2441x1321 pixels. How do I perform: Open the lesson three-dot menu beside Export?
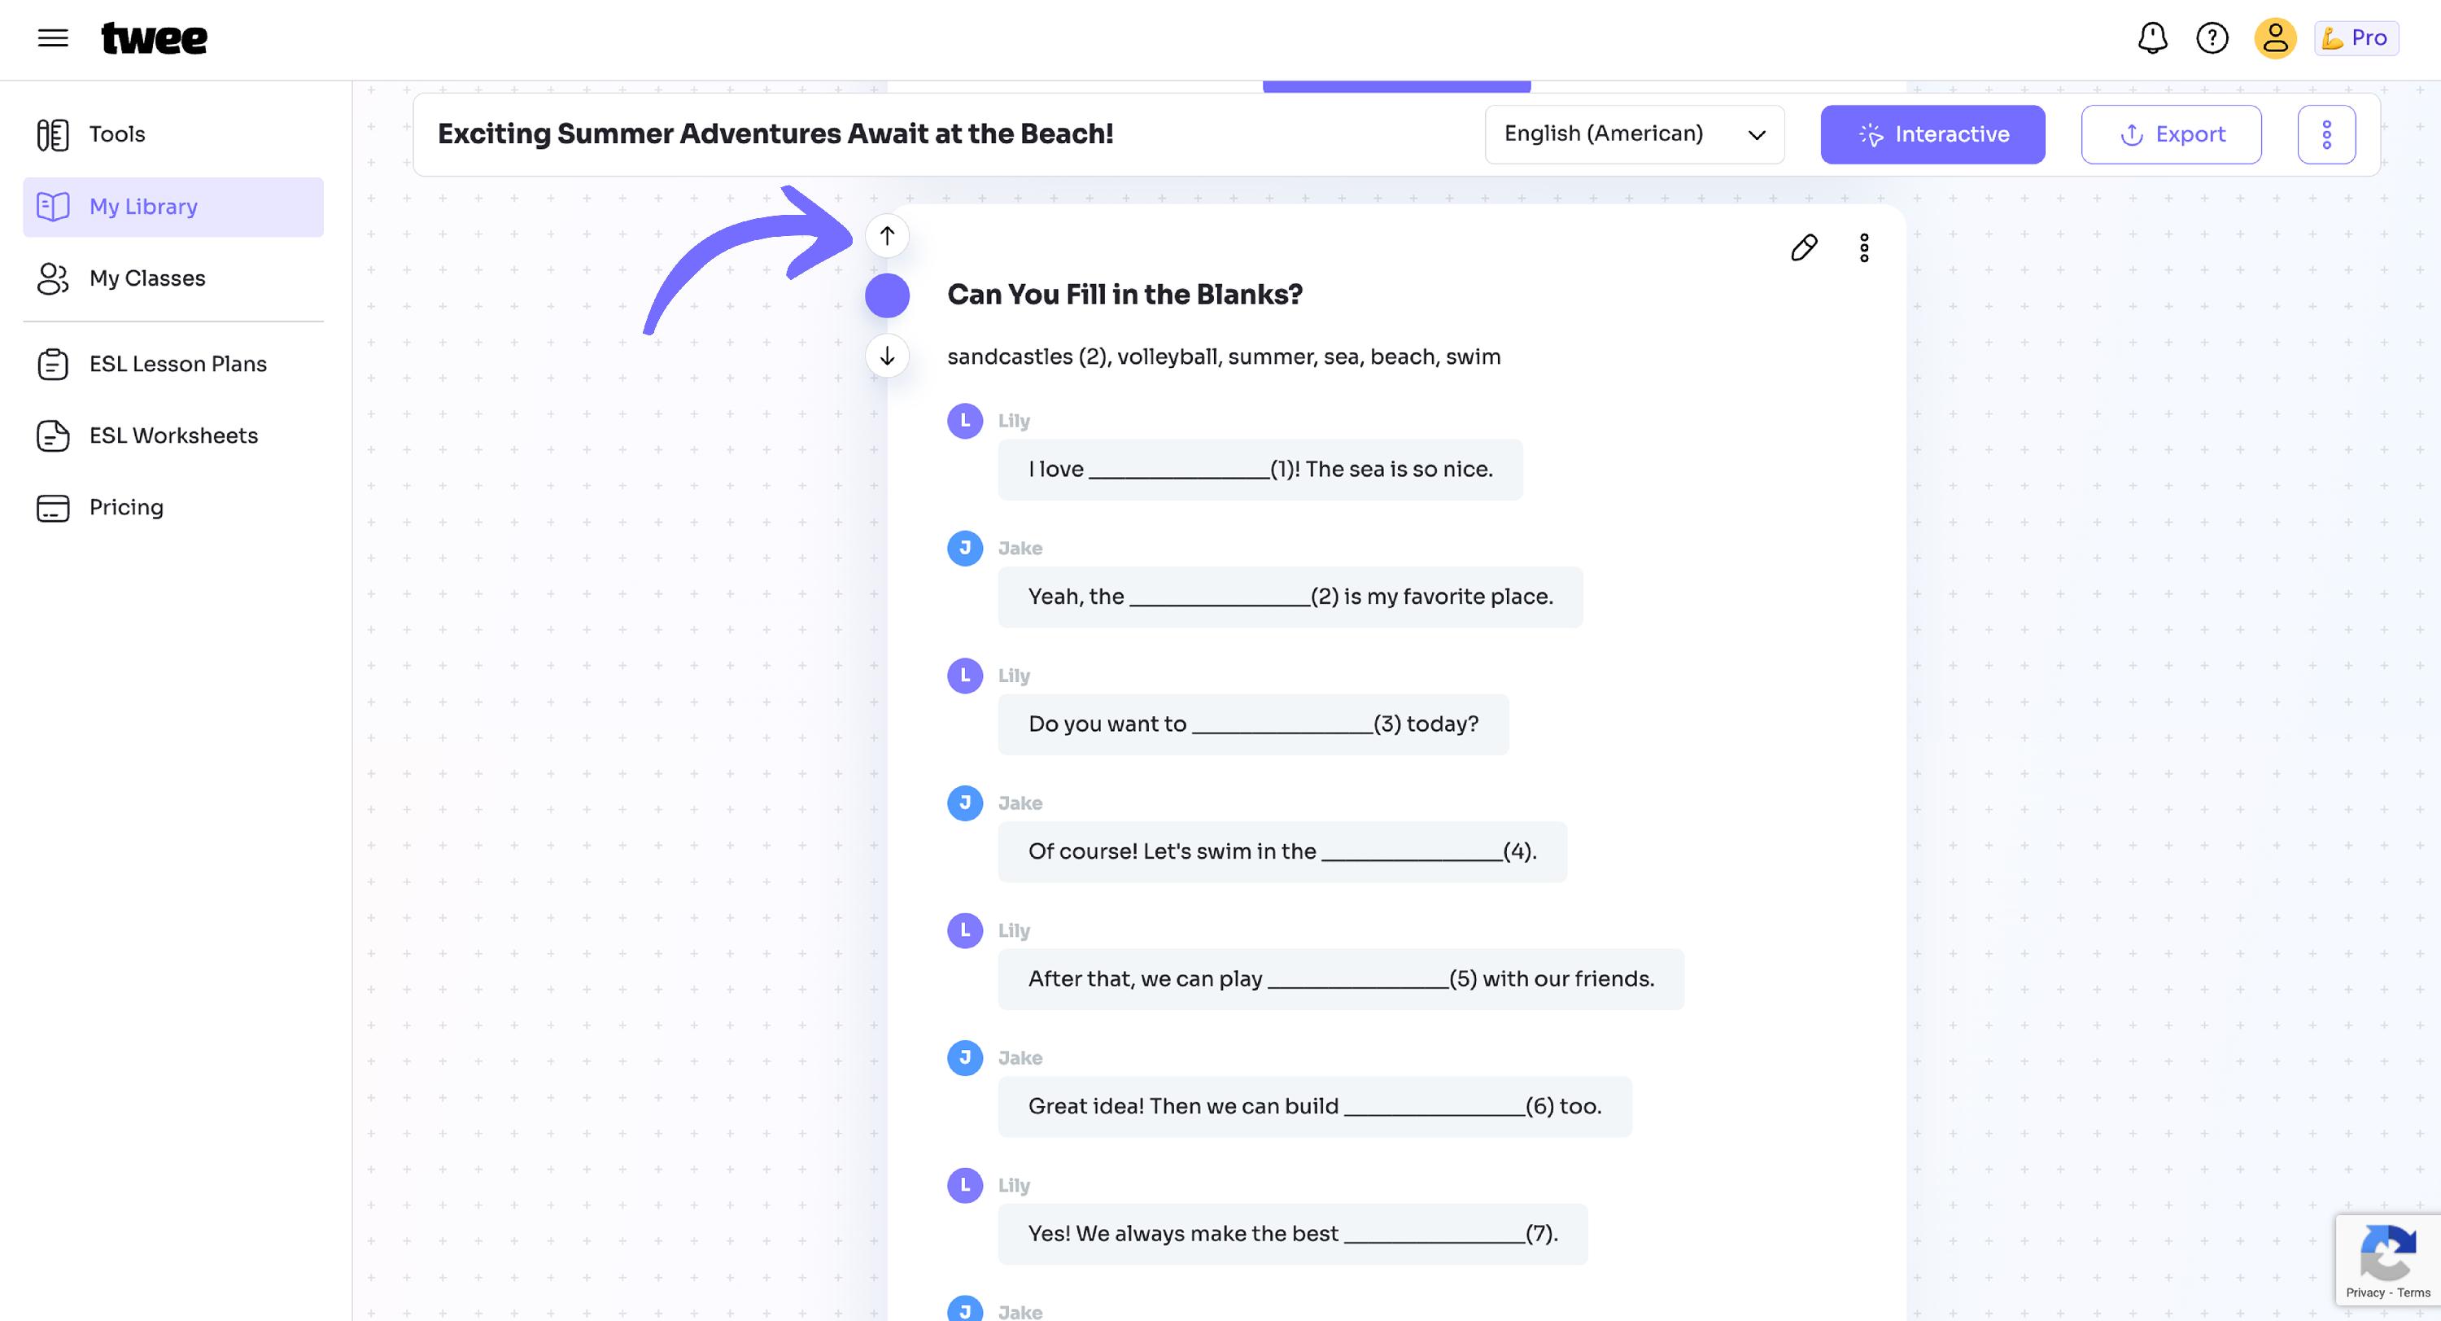(2326, 134)
